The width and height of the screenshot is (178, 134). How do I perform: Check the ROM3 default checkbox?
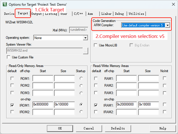tap(12, 93)
